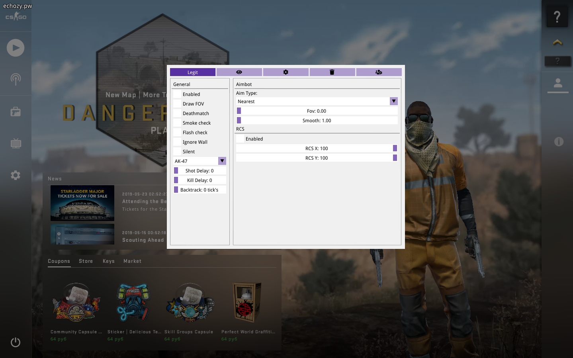Image resolution: width=573 pixels, height=358 pixels.
Task: Open the broadcast antenna icon in sidebar
Action: [16, 79]
